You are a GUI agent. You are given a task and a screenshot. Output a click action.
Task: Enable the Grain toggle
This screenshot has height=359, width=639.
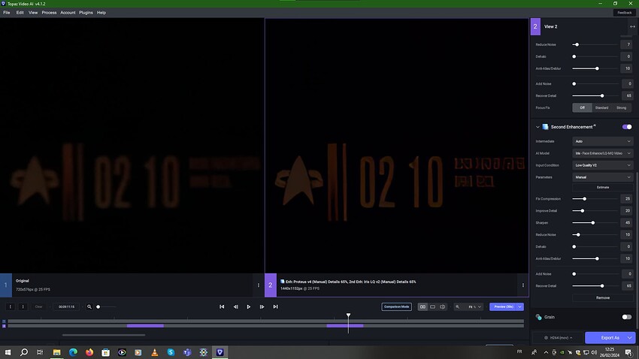point(627,317)
